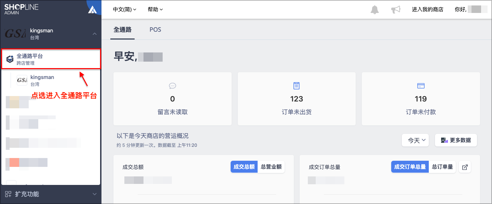Image resolution: width=492 pixels, height=204 pixels.
Task: Open the 留言未读取 card showing 0
Action: point(173,99)
